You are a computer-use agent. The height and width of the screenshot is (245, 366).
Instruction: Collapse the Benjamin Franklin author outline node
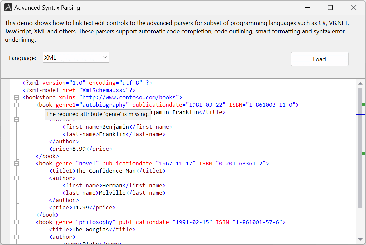(16, 119)
